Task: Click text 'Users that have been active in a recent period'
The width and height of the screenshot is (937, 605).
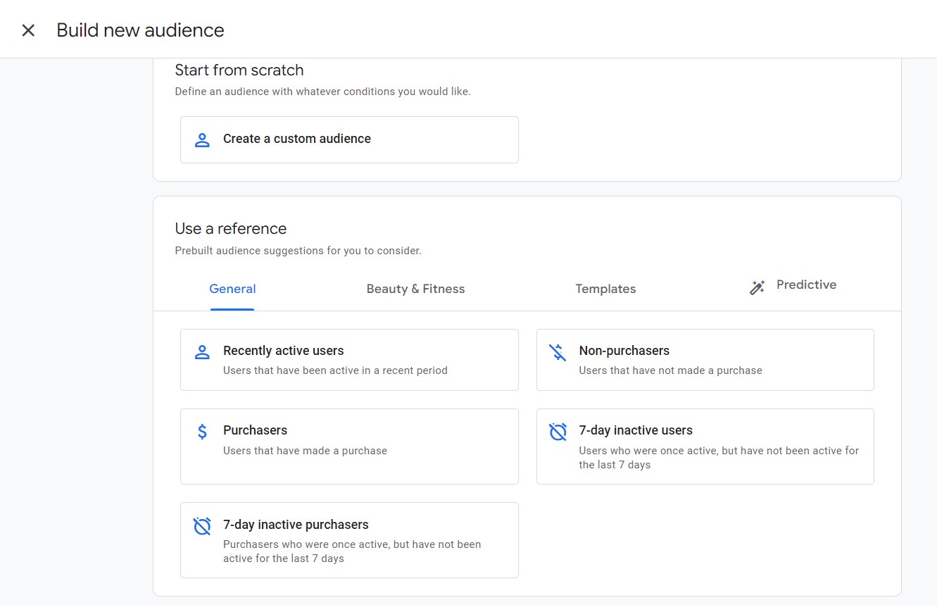Action: coord(335,370)
